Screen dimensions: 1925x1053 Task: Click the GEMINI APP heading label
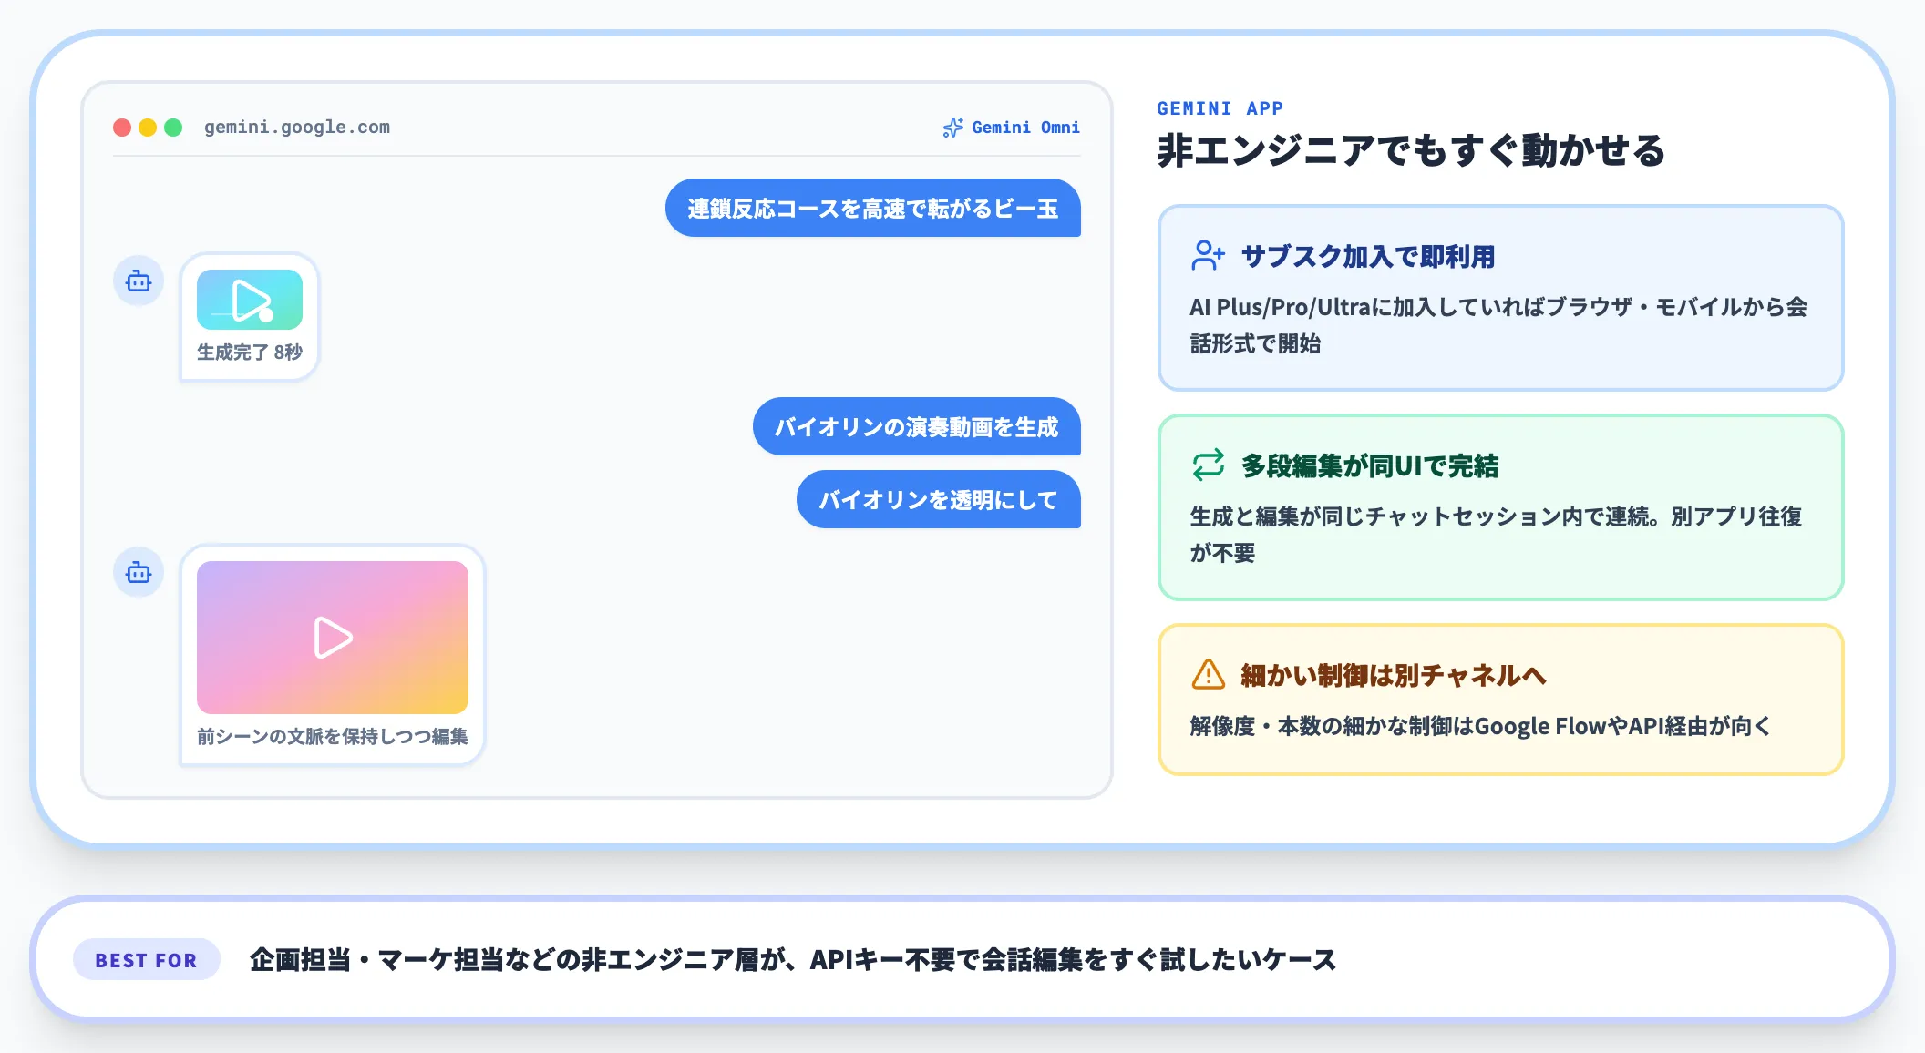pyautogui.click(x=1220, y=108)
